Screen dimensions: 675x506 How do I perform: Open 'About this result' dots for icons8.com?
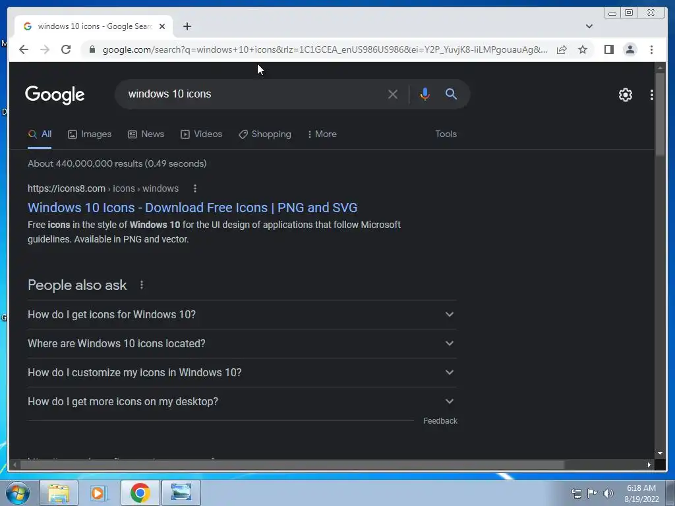click(x=195, y=188)
